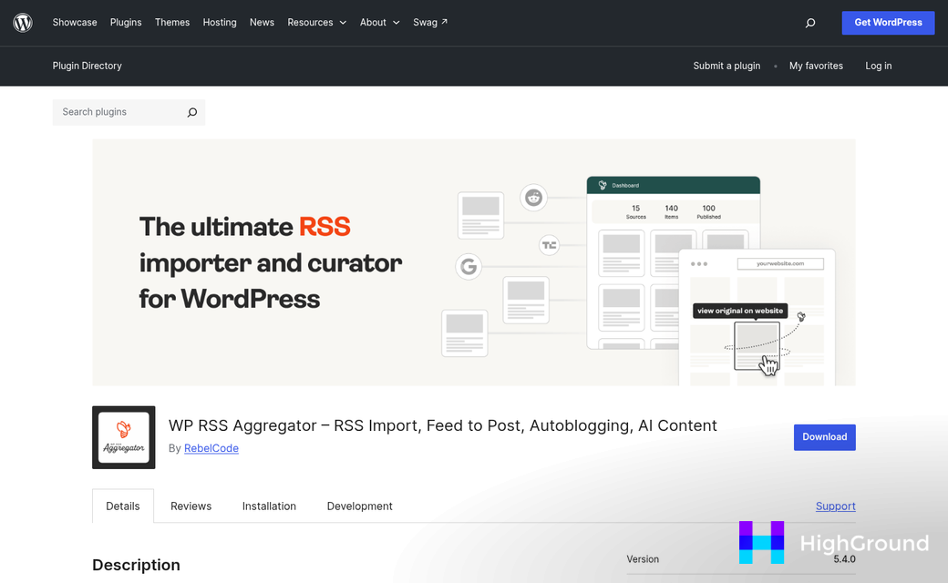The image size is (948, 583).
Task: Open the Plugin Directory link
Action: click(88, 66)
